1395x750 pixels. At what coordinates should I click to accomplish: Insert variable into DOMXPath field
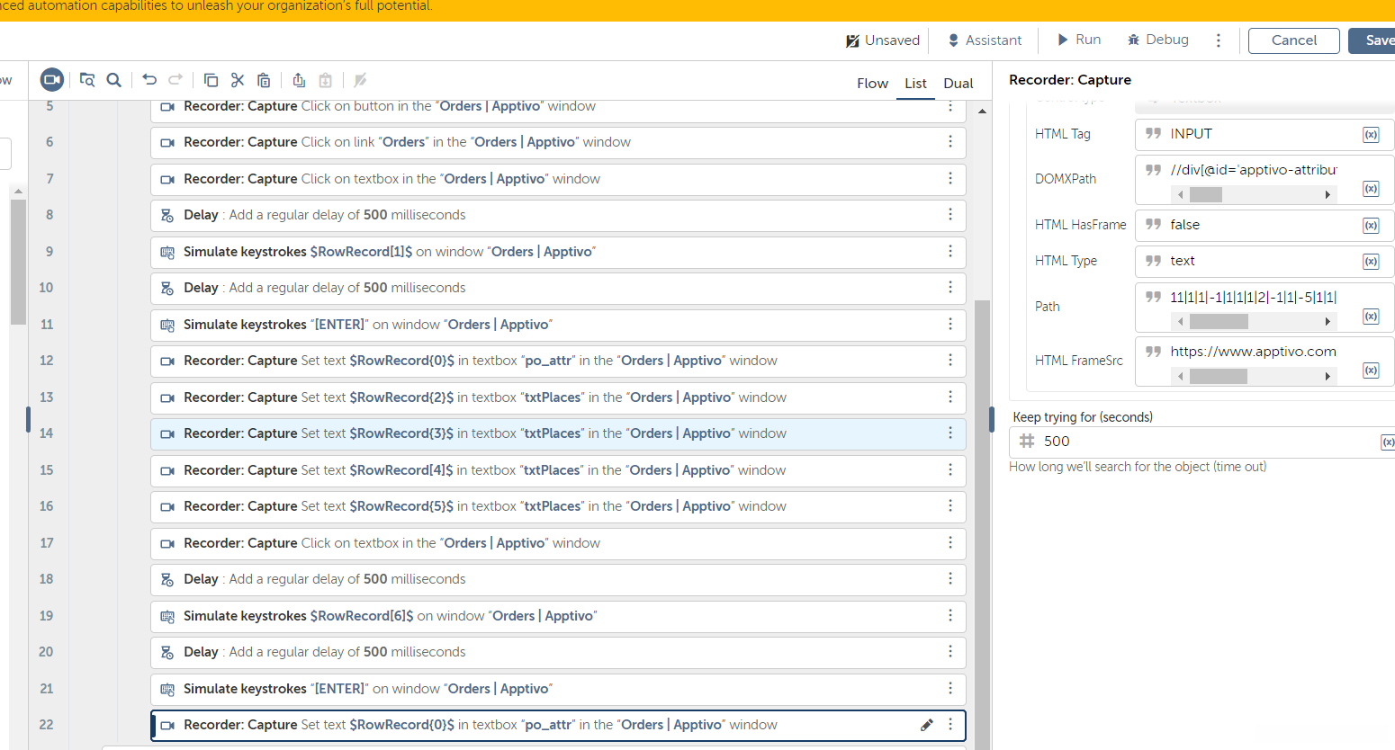point(1371,189)
